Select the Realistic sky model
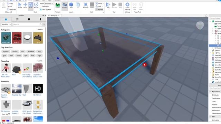 (17, 90)
